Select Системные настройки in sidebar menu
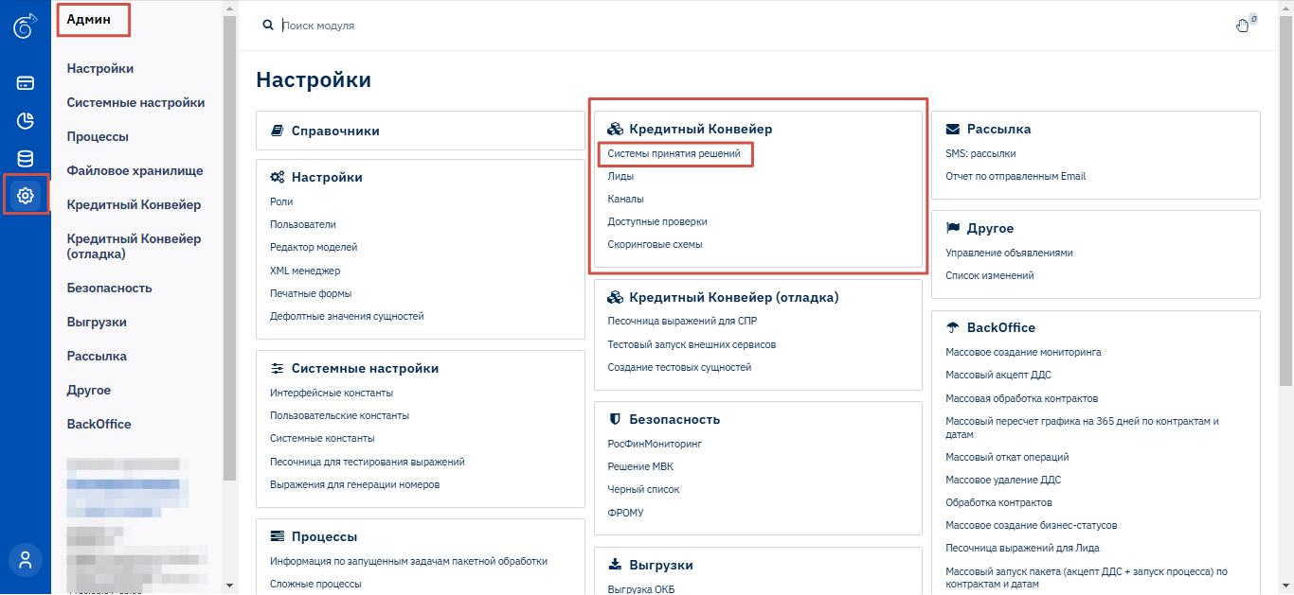This screenshot has height=595, width=1294. (135, 102)
